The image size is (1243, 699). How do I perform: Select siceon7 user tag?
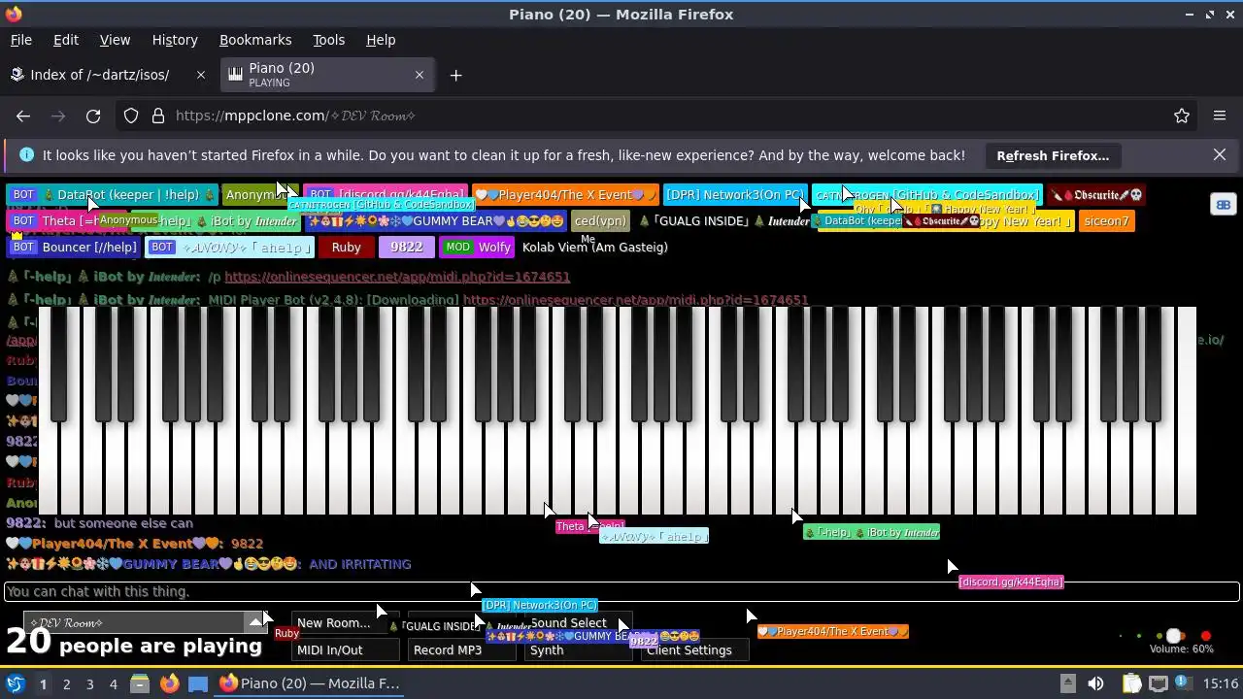[1106, 221]
